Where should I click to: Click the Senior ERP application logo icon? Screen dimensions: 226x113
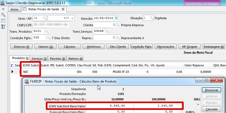point(2,3)
